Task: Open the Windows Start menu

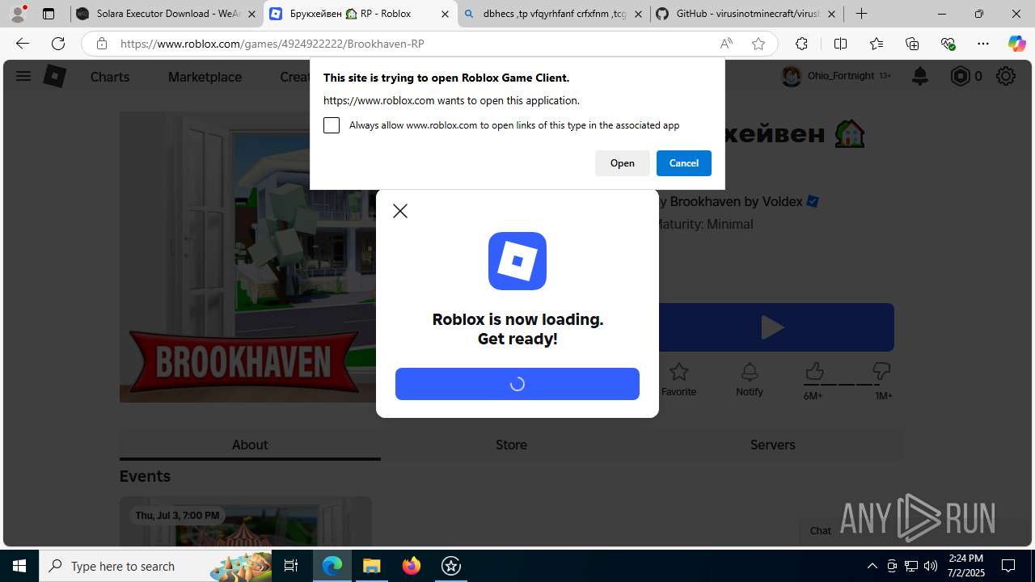Action: (x=19, y=566)
